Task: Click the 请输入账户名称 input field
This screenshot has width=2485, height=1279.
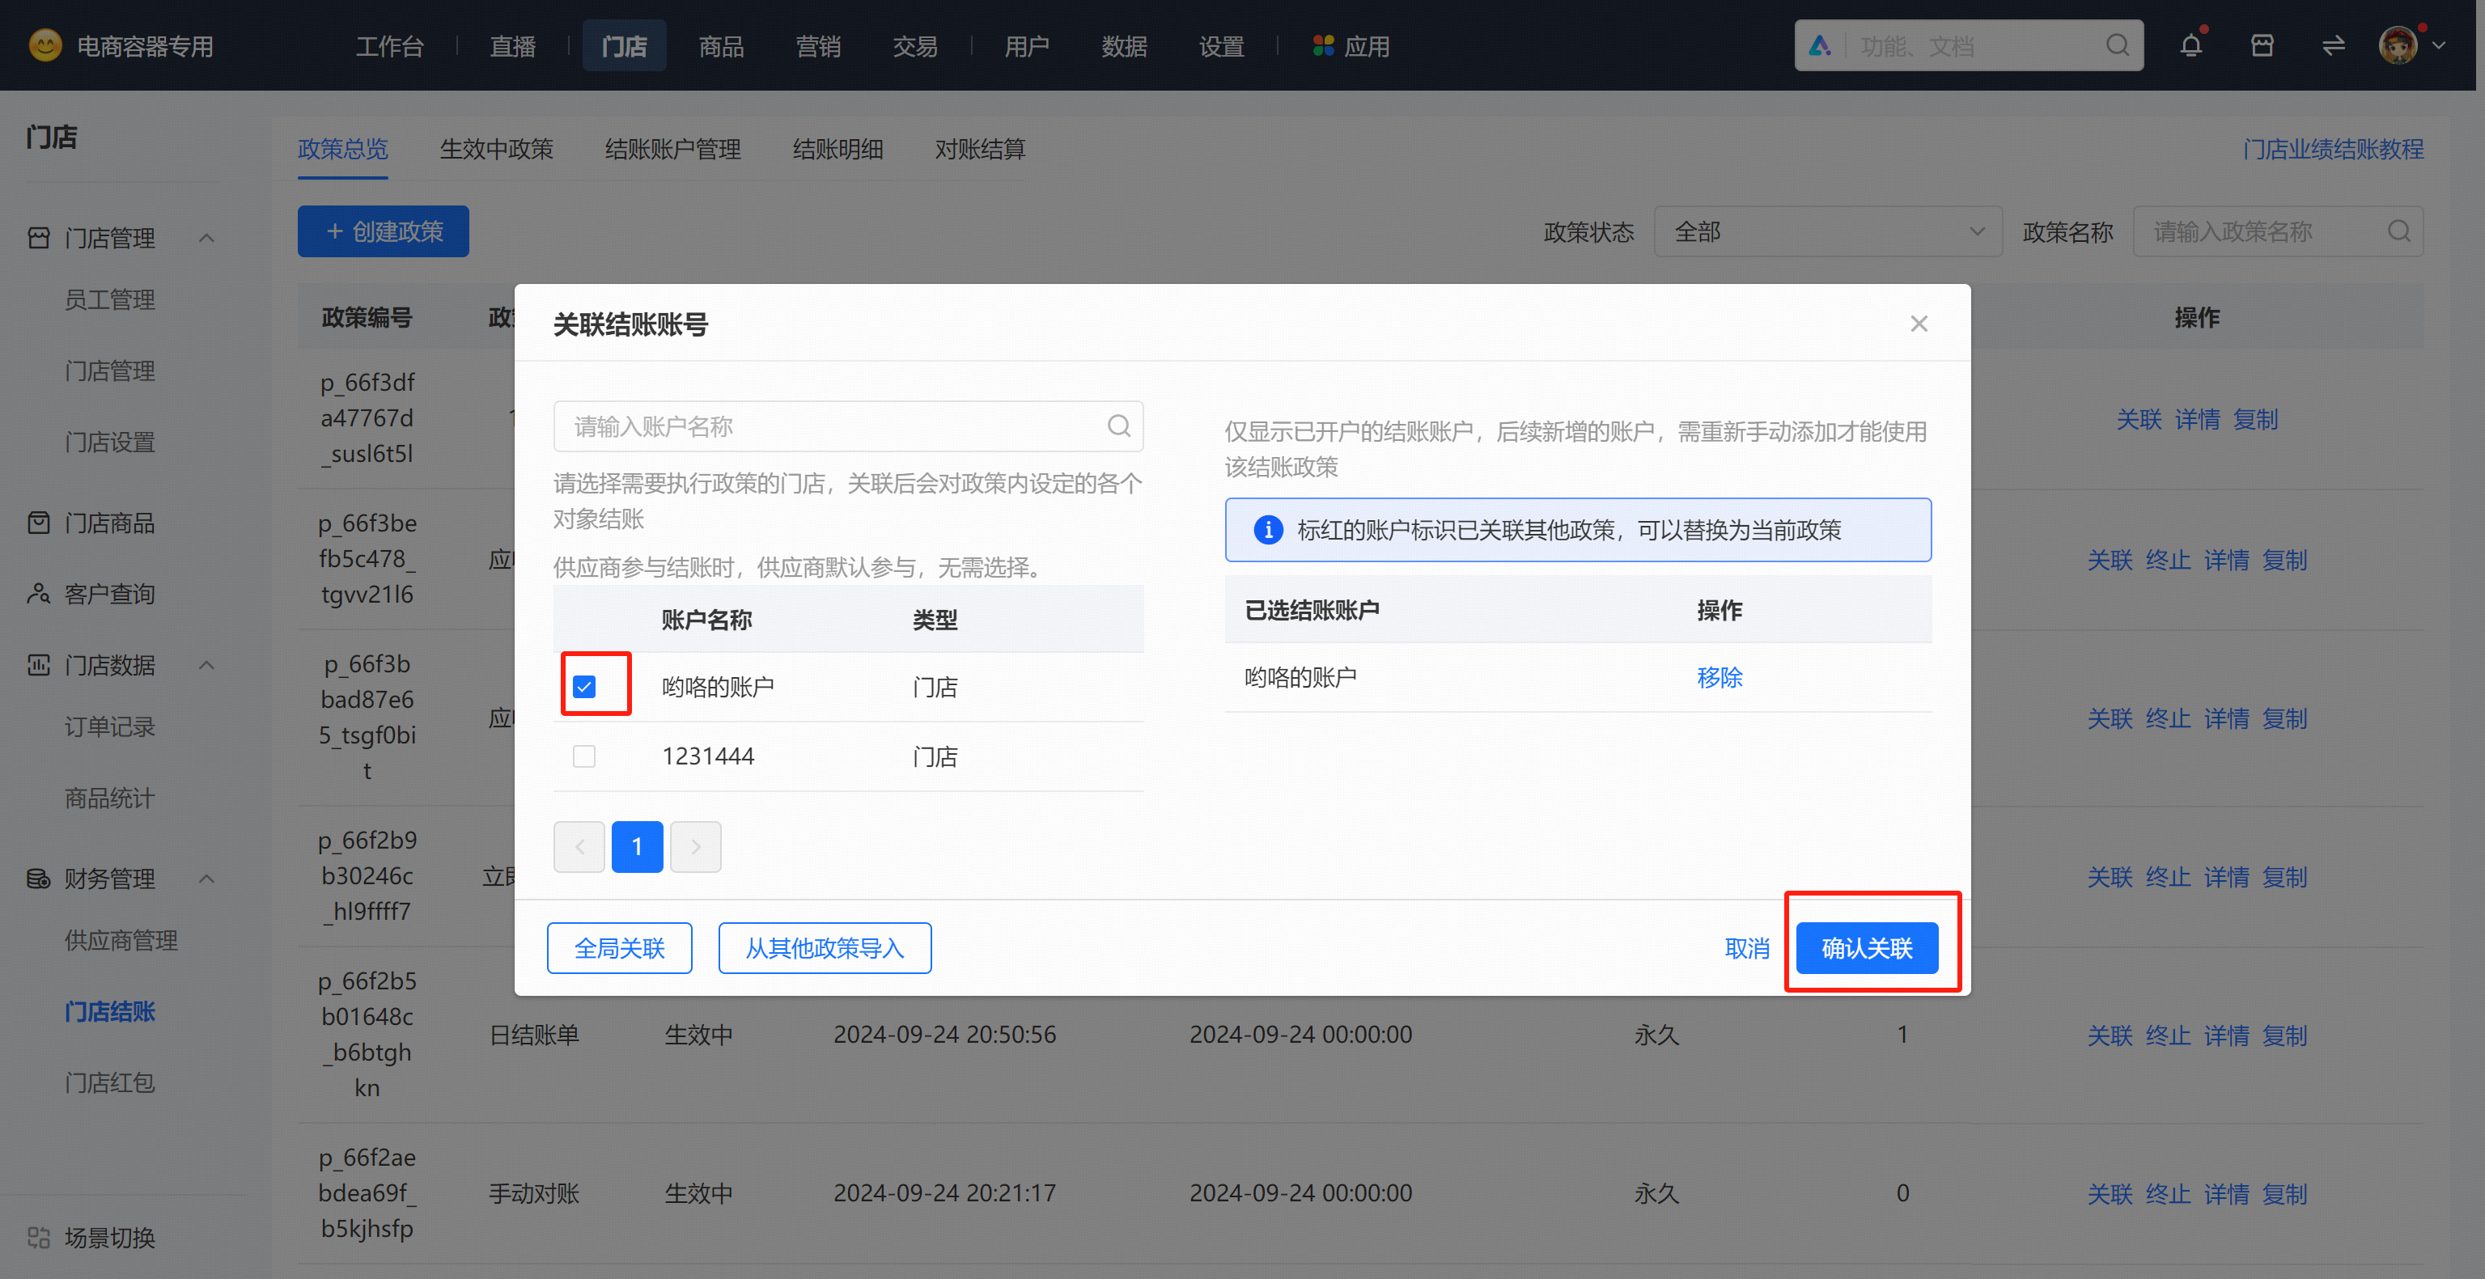Action: coord(848,426)
